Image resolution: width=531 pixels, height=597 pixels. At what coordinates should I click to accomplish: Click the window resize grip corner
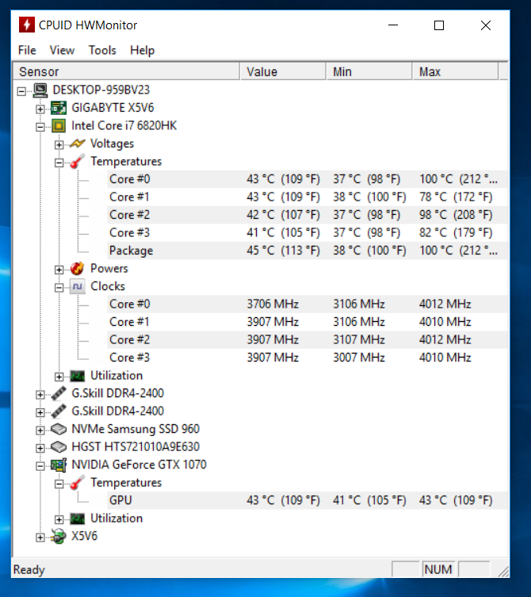coord(503,571)
